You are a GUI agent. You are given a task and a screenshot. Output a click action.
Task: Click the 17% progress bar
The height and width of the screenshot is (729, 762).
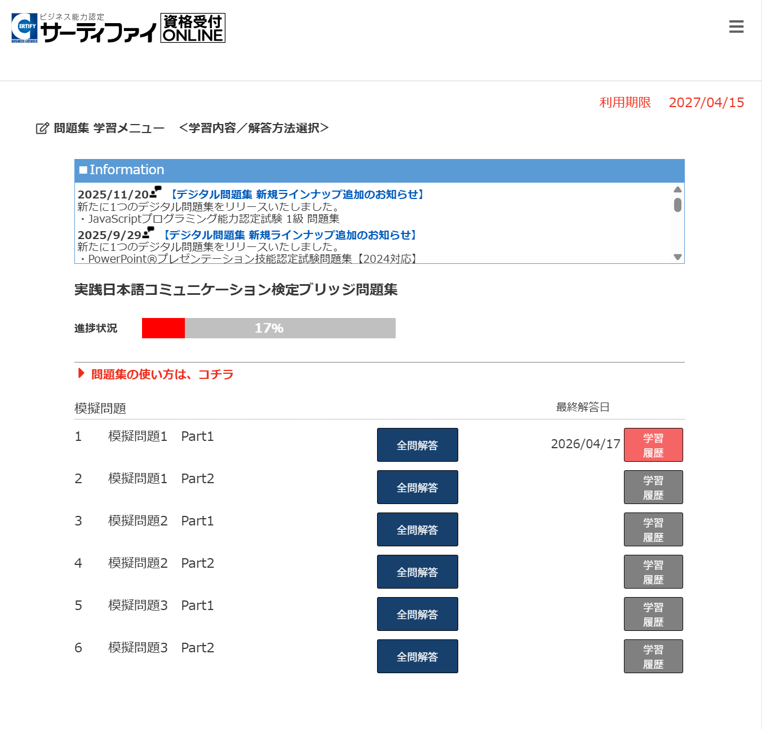(268, 328)
